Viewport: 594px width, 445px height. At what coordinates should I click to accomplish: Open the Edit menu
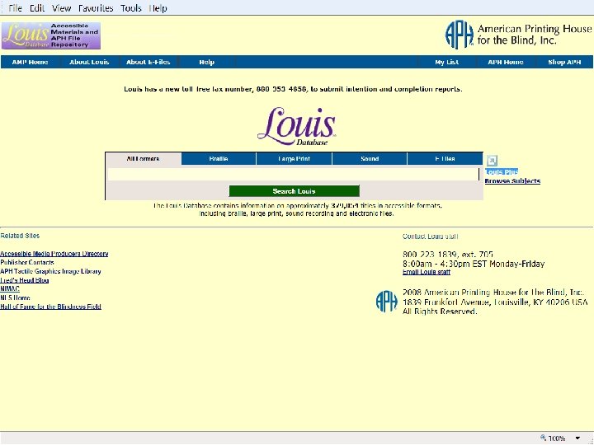[x=37, y=8]
